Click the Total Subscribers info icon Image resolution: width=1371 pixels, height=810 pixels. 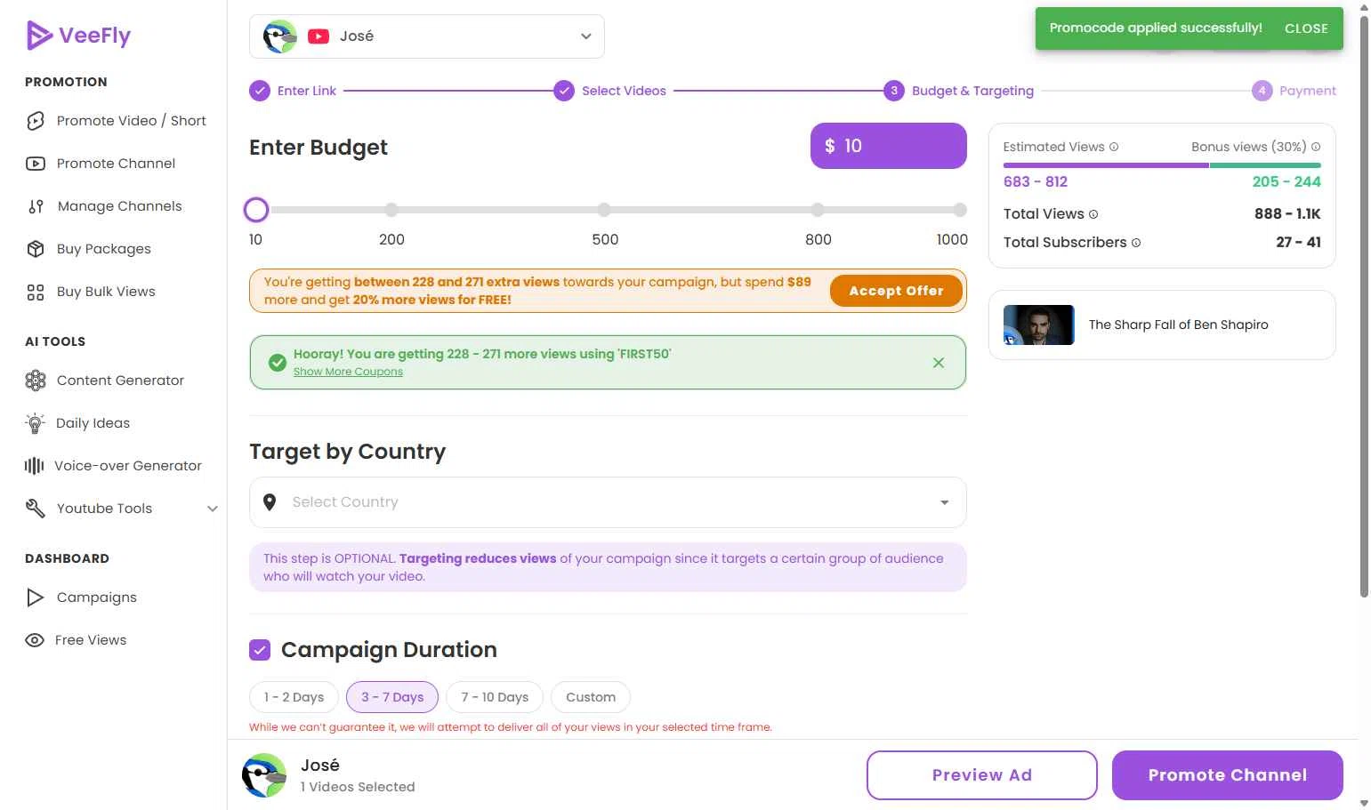click(x=1136, y=243)
